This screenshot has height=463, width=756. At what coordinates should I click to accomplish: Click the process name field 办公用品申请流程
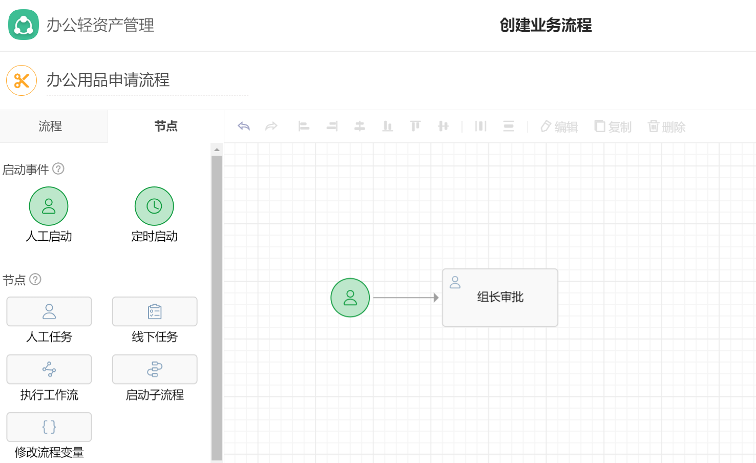147,80
